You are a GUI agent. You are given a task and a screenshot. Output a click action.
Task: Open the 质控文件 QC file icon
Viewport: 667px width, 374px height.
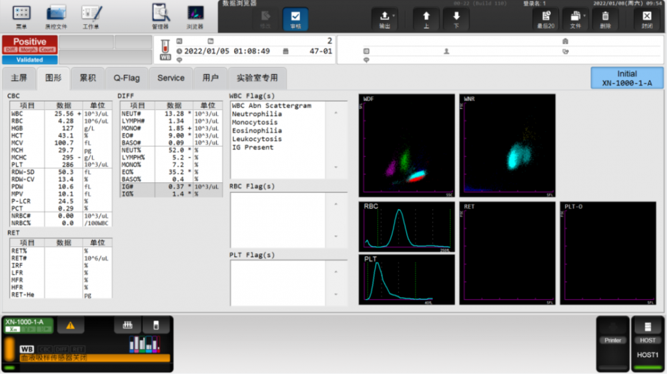click(x=56, y=16)
